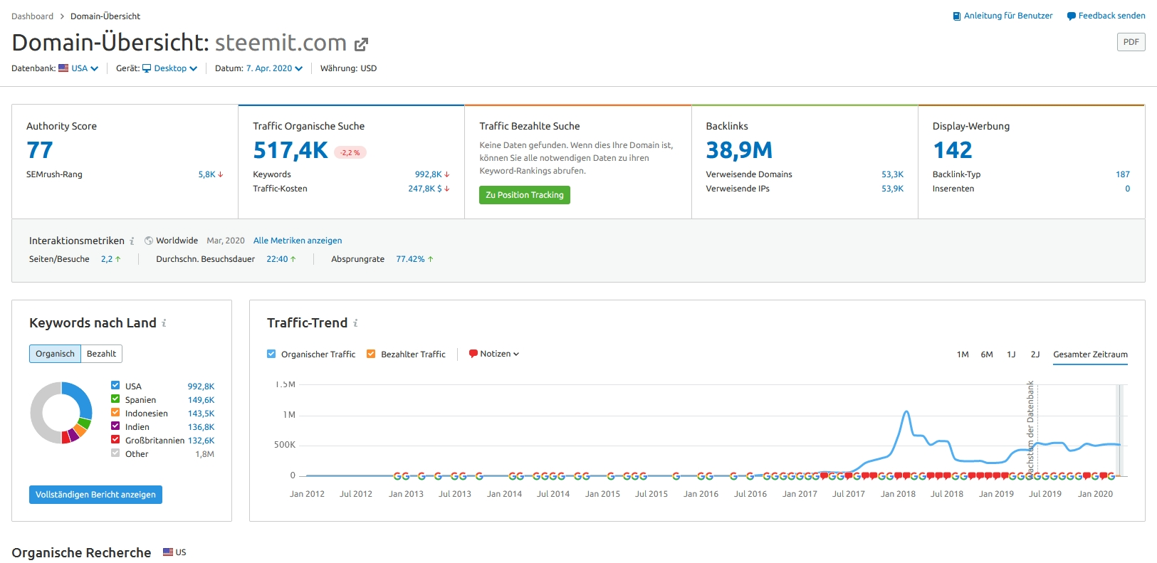The width and height of the screenshot is (1157, 563).
Task: Click the PDF export button
Action: pos(1131,42)
